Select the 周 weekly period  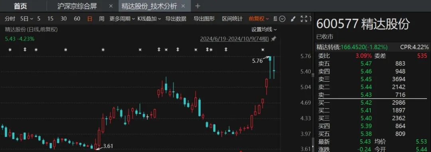point(102,19)
